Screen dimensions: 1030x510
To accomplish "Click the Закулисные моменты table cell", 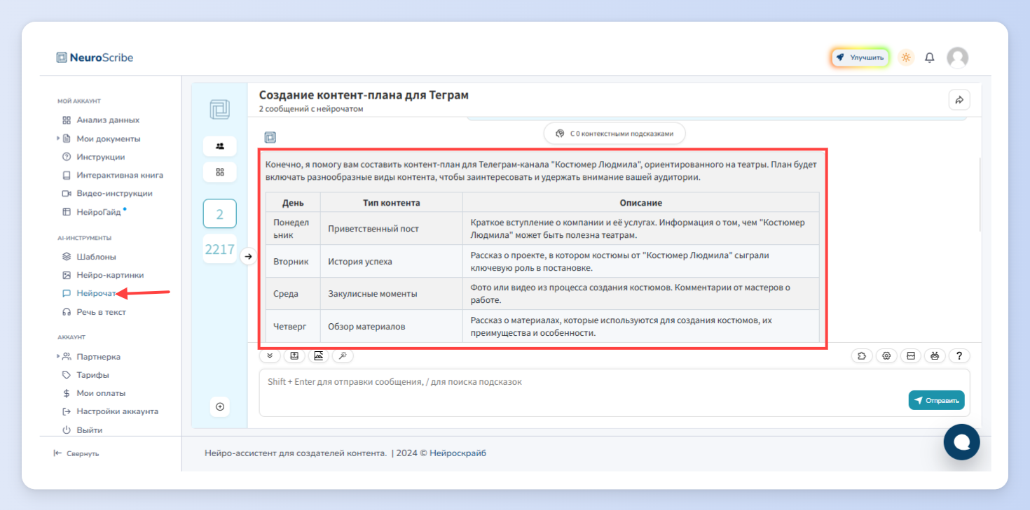I will 392,294.
